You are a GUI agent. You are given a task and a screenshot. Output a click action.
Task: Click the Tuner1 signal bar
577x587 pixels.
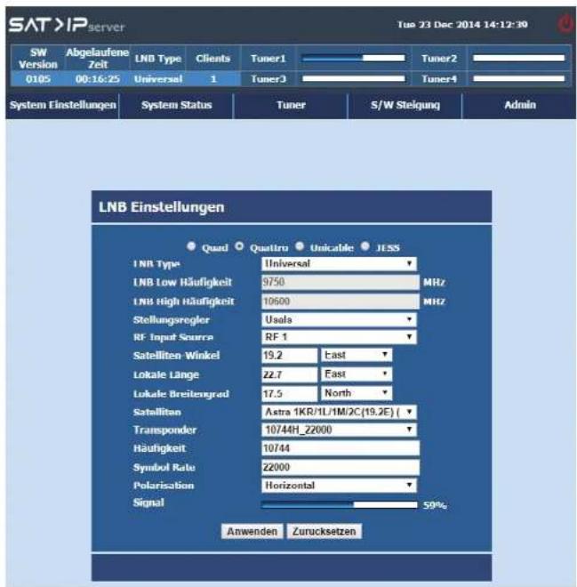[354, 58]
